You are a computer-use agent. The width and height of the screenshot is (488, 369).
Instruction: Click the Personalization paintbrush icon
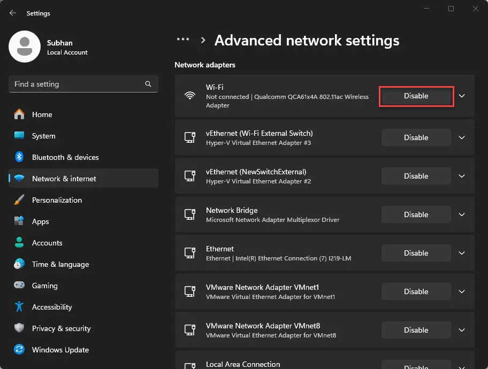19,200
